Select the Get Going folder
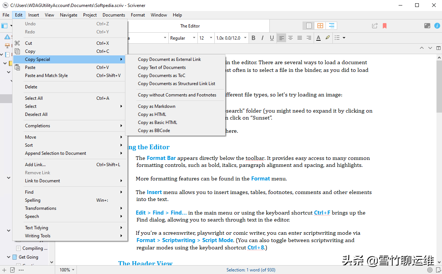The width and height of the screenshot is (442, 274). (x=28, y=257)
